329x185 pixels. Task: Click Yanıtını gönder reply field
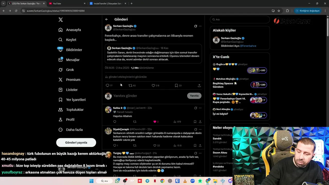149,96
